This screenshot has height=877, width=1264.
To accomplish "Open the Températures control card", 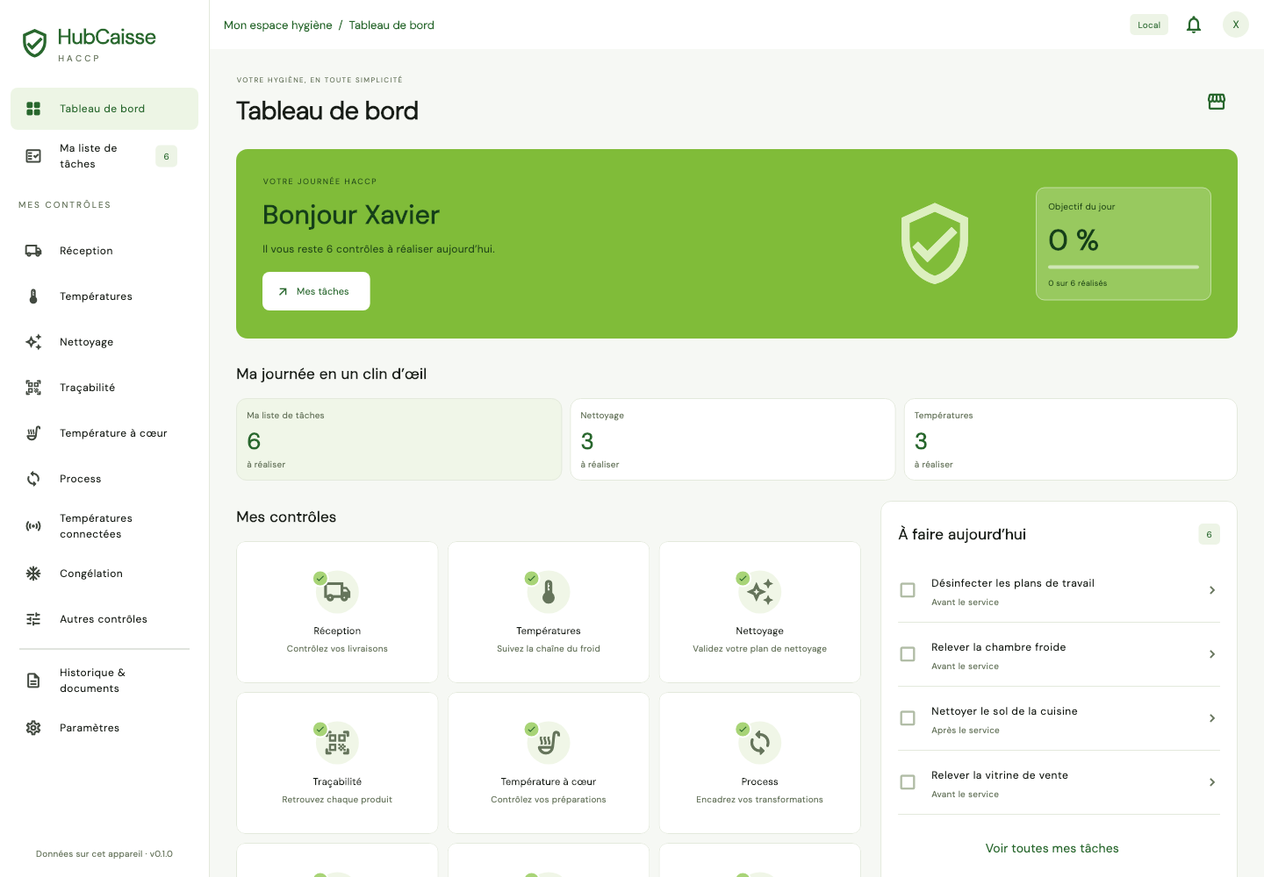I will tap(549, 612).
